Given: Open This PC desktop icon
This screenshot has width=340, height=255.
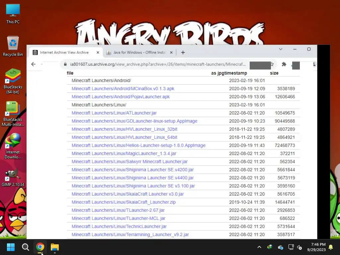Looking at the screenshot, I should [x=13, y=14].
